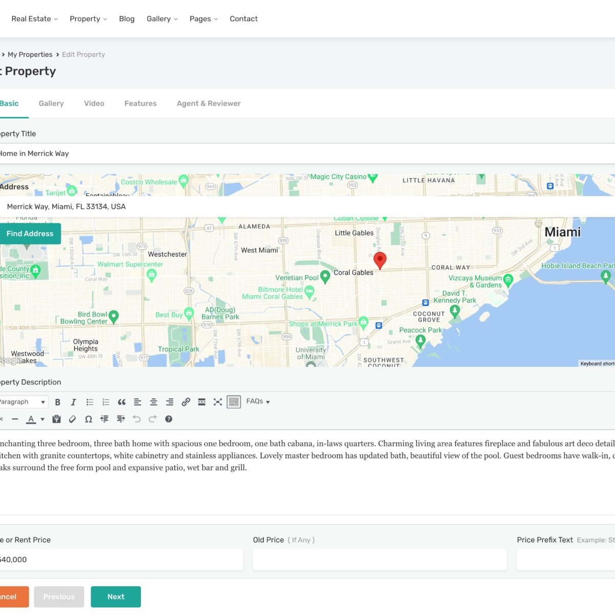
Task: Open the Agent & Reviewer tab
Action: click(209, 104)
